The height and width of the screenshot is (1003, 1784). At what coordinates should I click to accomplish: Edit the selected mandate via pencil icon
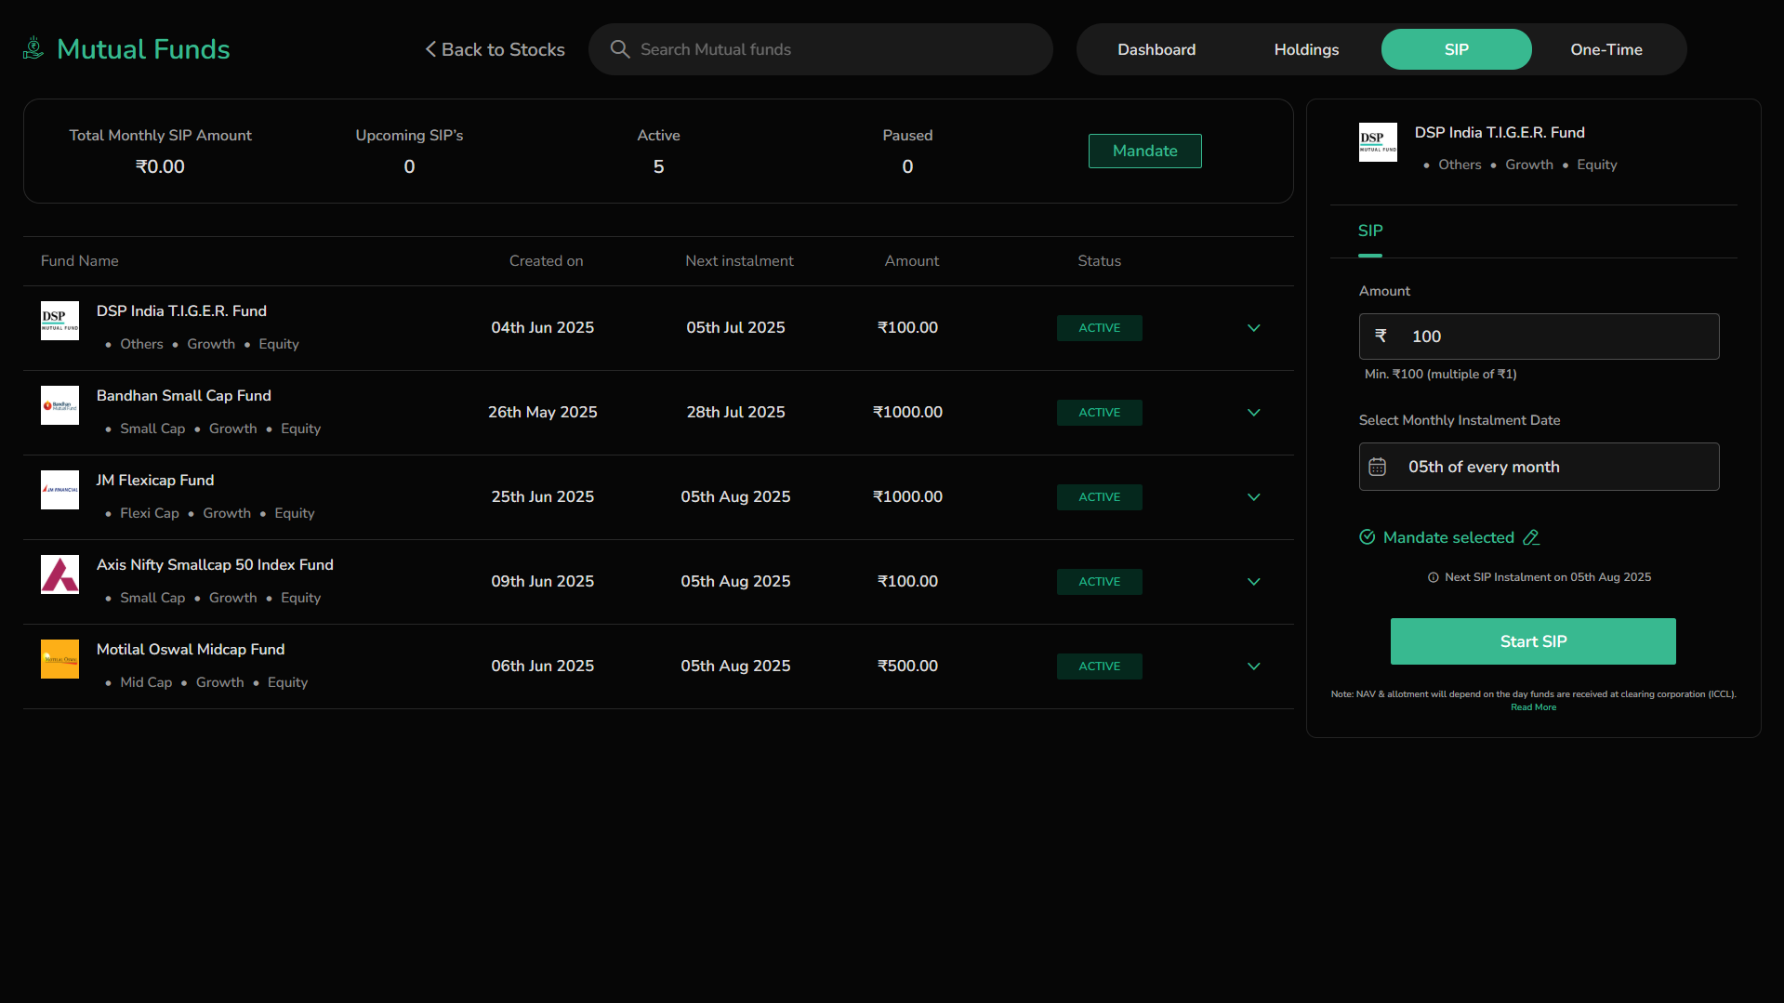1531,537
